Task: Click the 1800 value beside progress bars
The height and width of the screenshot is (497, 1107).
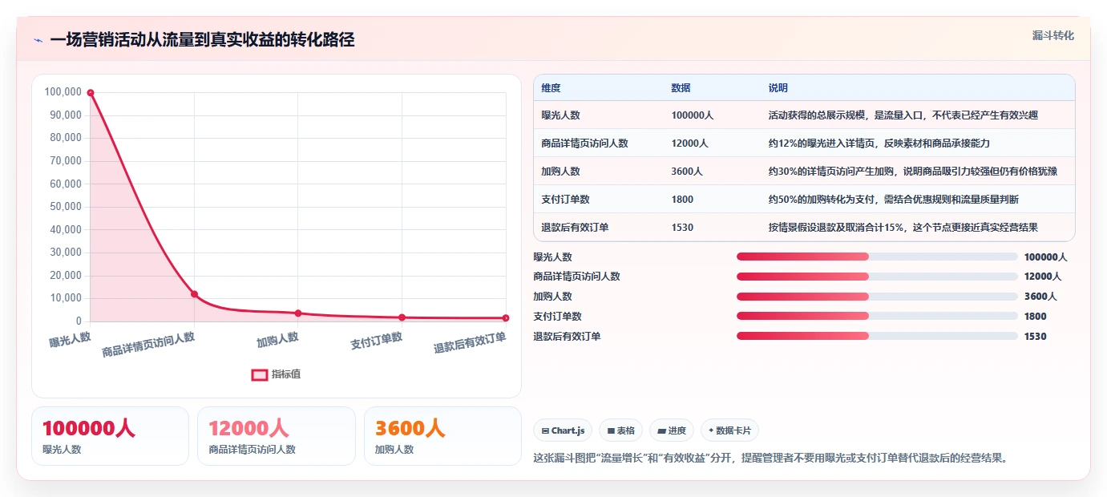Action: point(1035,317)
